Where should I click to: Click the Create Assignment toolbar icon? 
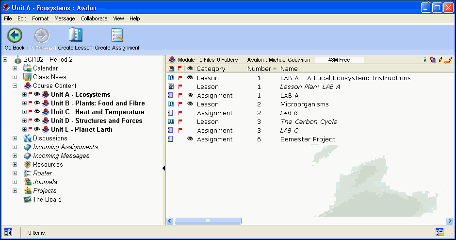point(117,36)
